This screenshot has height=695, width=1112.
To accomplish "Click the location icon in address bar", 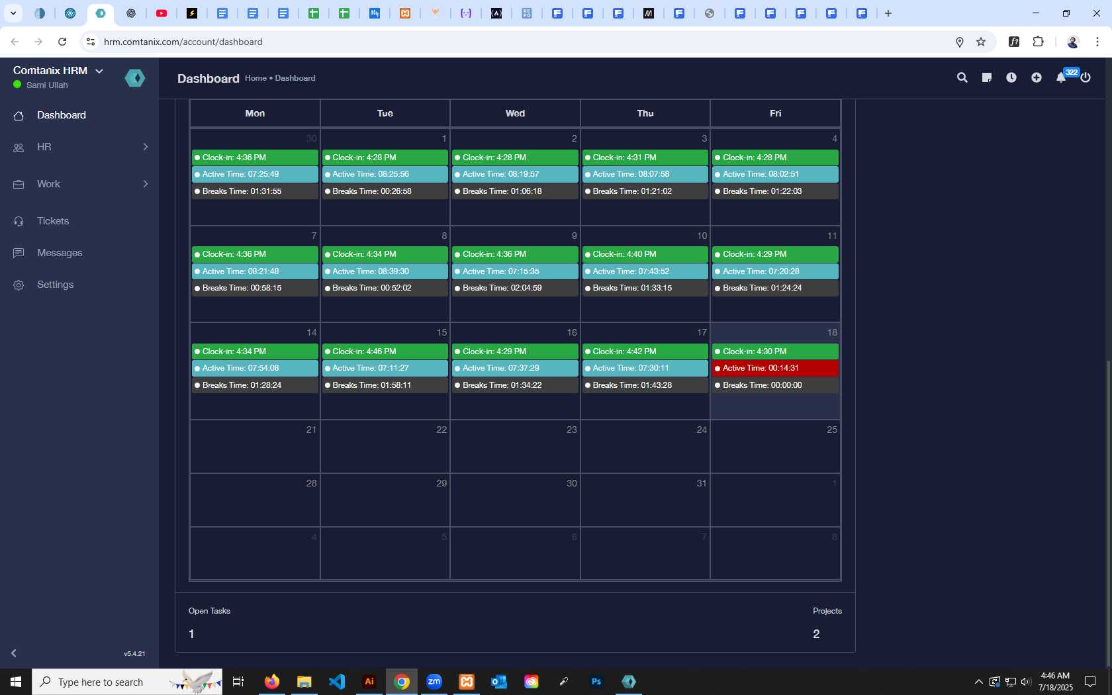I will [959, 42].
